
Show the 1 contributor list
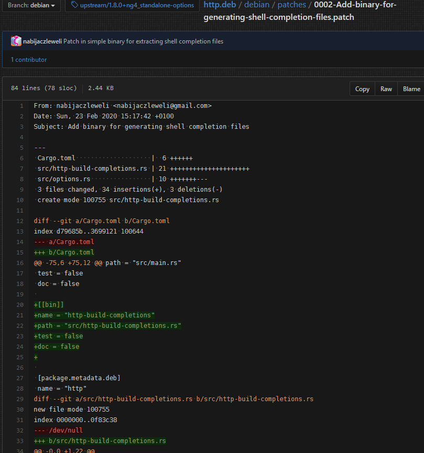29,60
